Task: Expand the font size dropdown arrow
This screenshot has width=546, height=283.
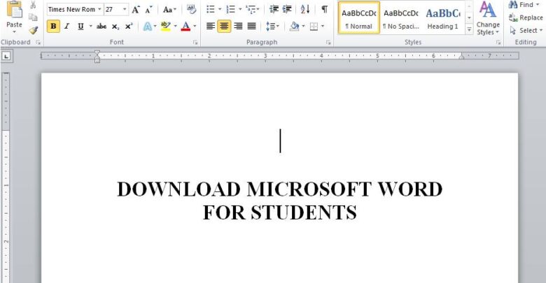Action: click(x=125, y=9)
